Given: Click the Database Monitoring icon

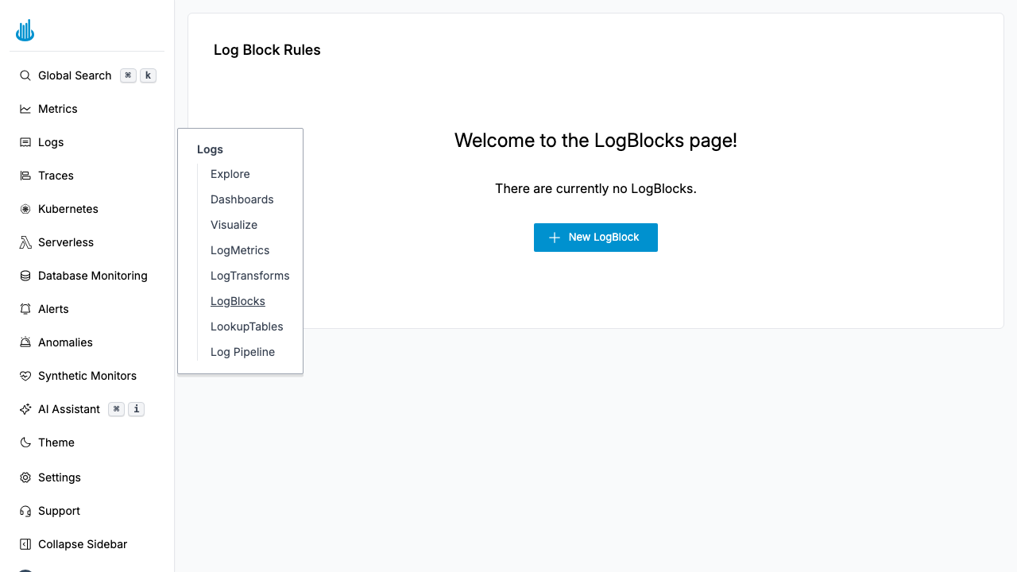Looking at the screenshot, I should coord(25,276).
